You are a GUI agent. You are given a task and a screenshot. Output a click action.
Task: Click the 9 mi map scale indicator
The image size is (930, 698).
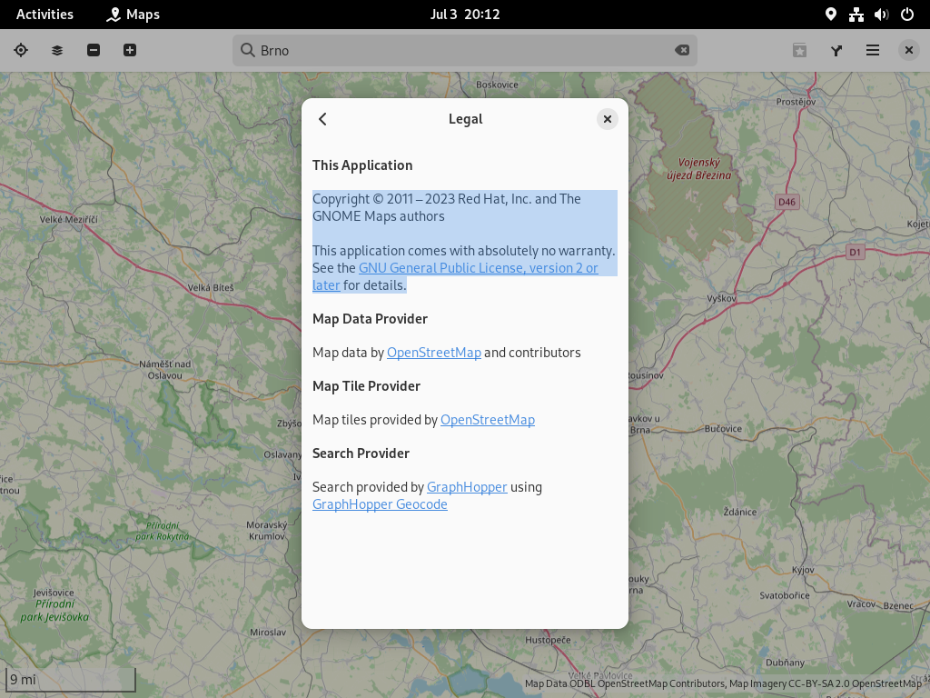71,680
